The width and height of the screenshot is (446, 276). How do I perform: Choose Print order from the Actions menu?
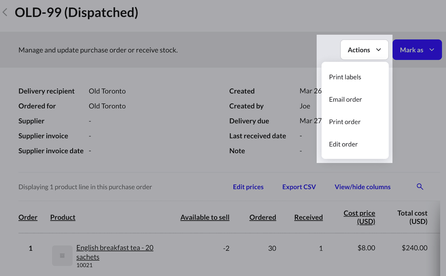click(x=345, y=122)
